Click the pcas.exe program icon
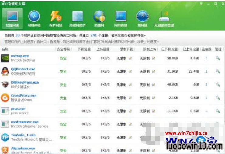The height and width of the screenshot is (154, 225). (5, 111)
